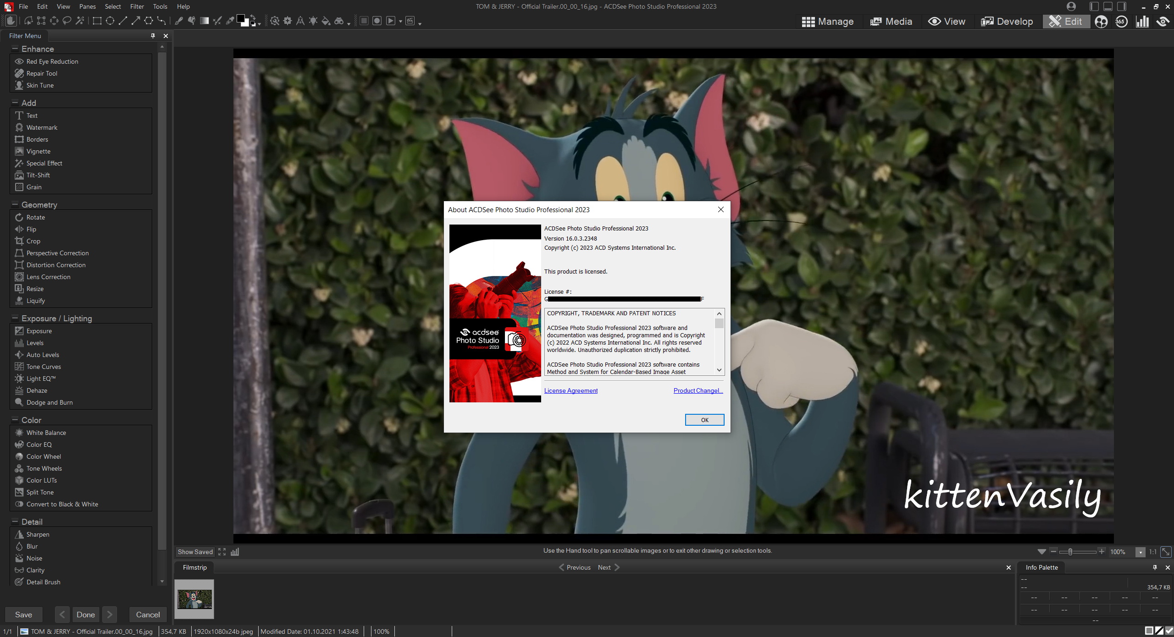
Task: Open the File menu
Action: (x=23, y=6)
